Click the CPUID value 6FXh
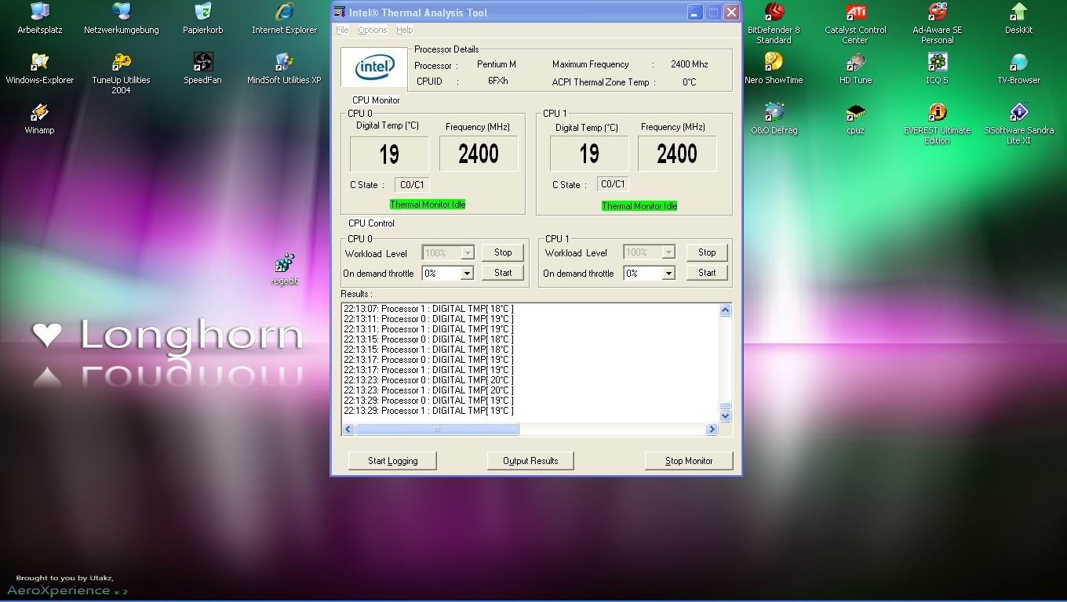Viewport: 1067px width, 602px height. pos(497,81)
